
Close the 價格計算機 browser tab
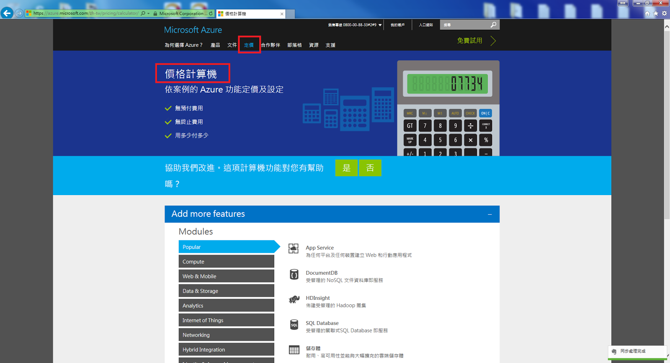click(282, 14)
